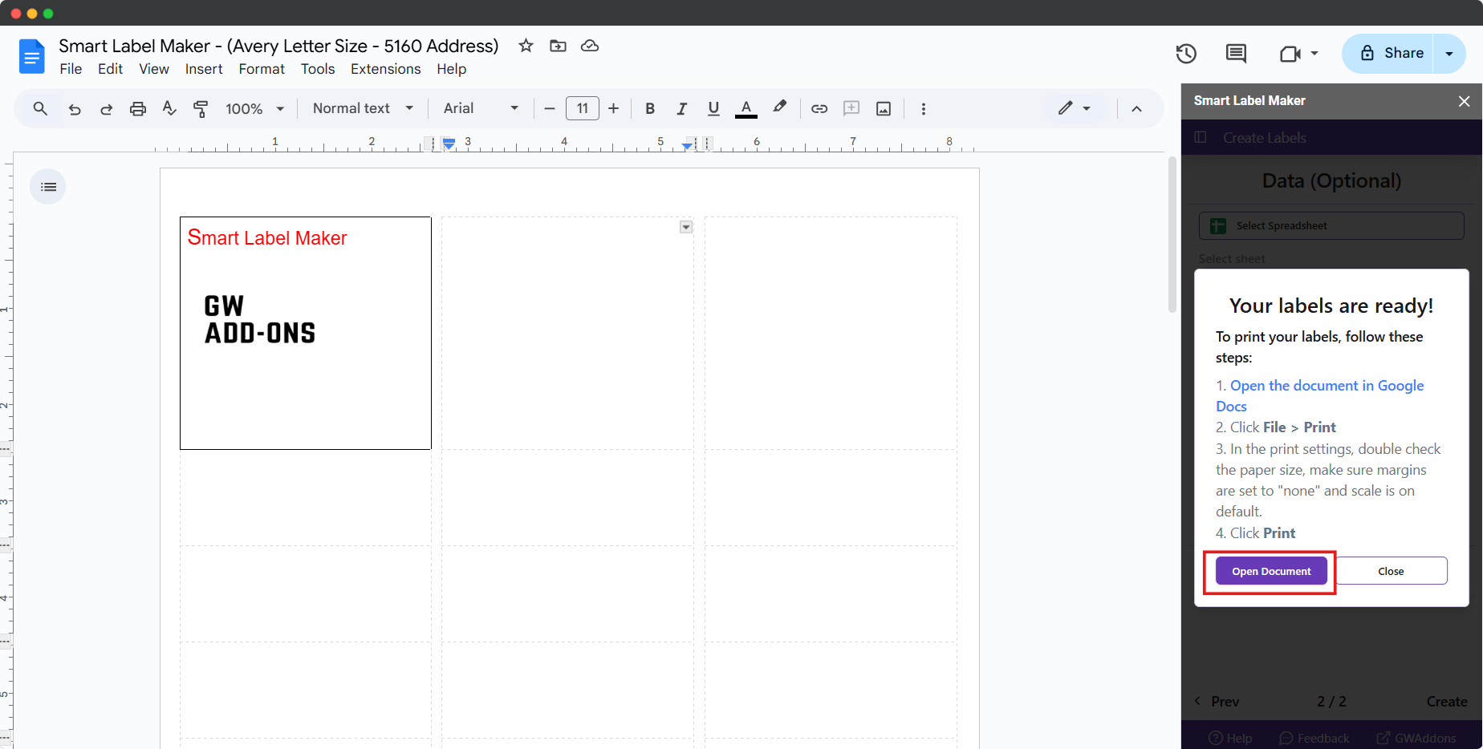The width and height of the screenshot is (1483, 749).
Task: Open the Normal text style dropdown
Action: pos(363,108)
